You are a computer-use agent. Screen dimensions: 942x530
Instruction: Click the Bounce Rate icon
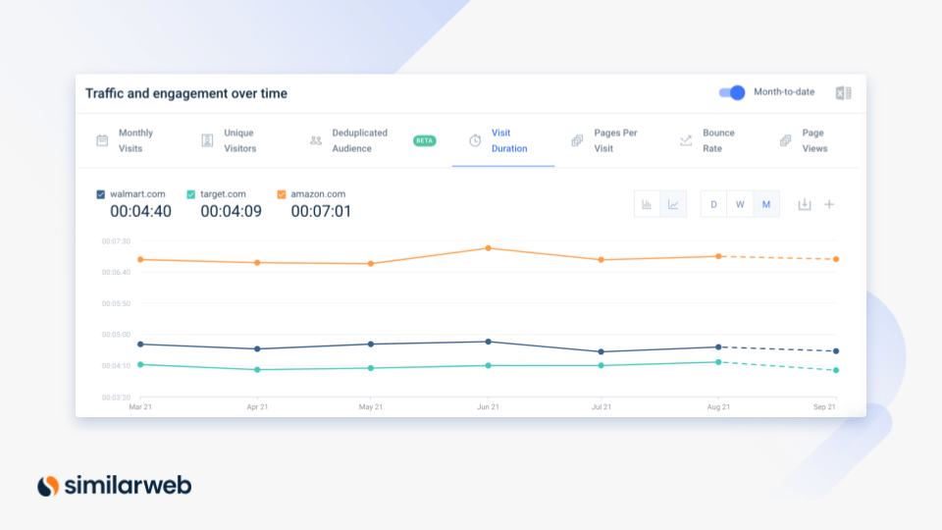tap(686, 140)
